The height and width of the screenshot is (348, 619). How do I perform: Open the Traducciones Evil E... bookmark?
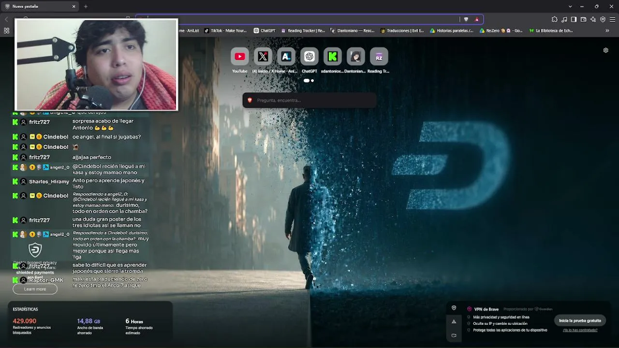point(402,30)
